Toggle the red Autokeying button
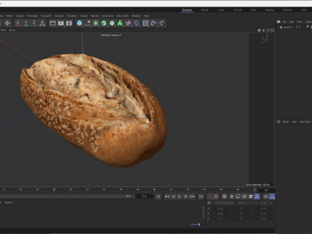The height and width of the screenshot is (234, 312). (x=216, y=196)
